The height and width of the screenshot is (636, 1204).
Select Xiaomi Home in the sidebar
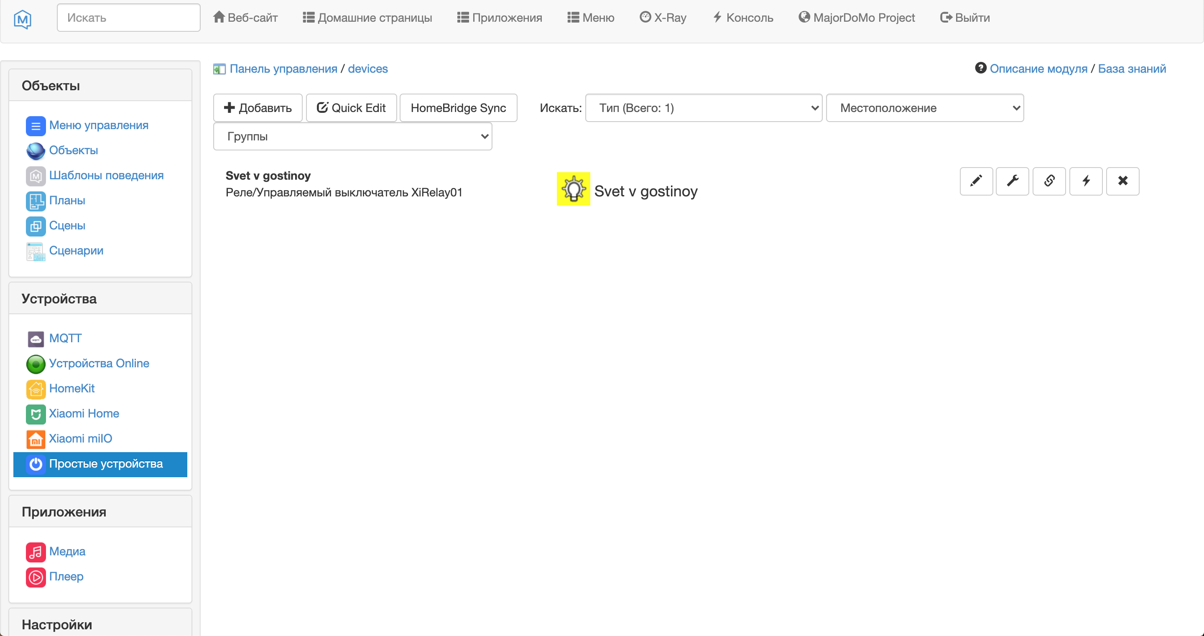point(84,414)
